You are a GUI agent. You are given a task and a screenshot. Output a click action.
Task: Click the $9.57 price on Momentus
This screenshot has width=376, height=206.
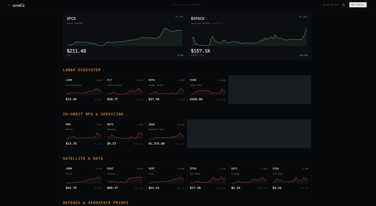point(112,144)
